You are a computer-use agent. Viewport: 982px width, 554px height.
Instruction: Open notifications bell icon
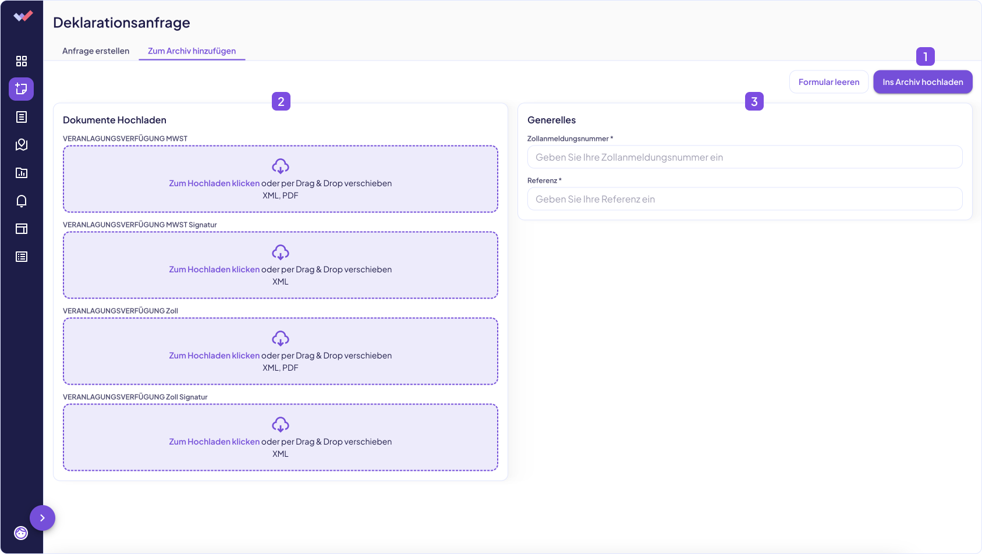(x=22, y=201)
